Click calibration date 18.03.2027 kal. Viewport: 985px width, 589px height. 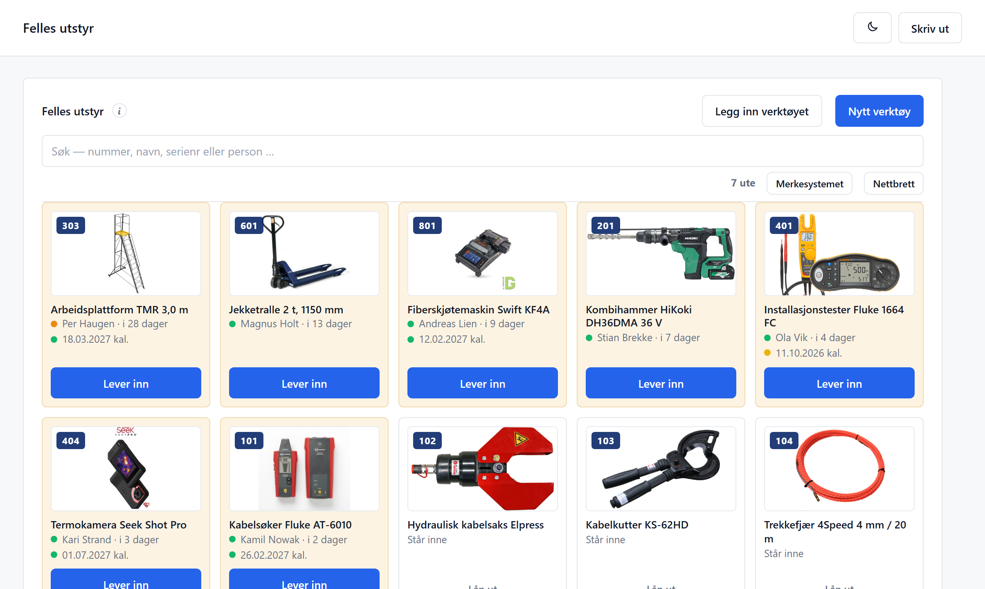tap(95, 339)
